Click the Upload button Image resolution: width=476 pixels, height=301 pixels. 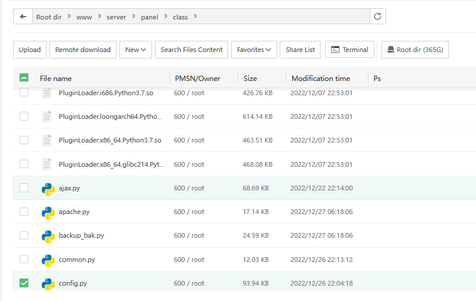coord(30,50)
